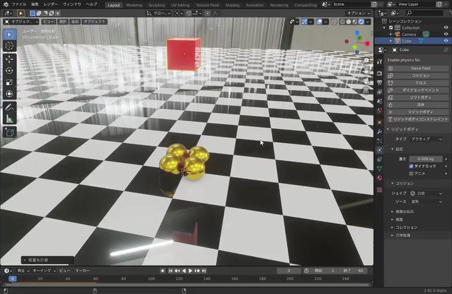Viewport: 452px width, 294px height.
Task: Enable Force Field physics
Action: pyautogui.click(x=417, y=69)
